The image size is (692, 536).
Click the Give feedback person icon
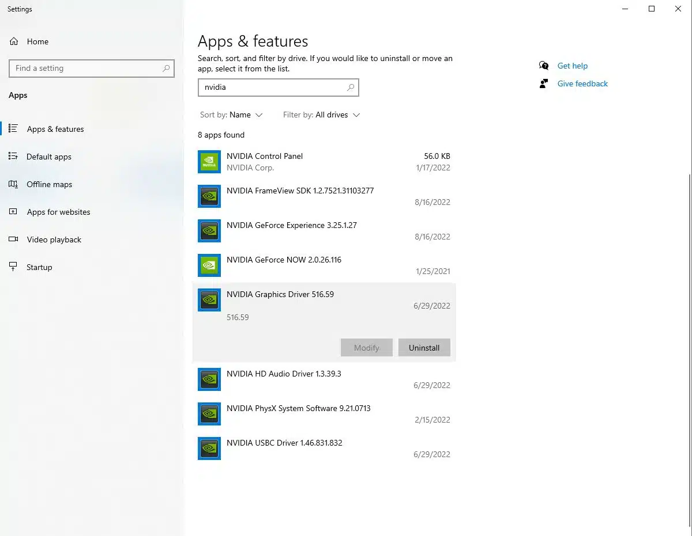pyautogui.click(x=543, y=83)
